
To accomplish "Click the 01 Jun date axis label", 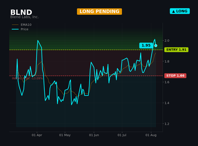I will [94, 135].
